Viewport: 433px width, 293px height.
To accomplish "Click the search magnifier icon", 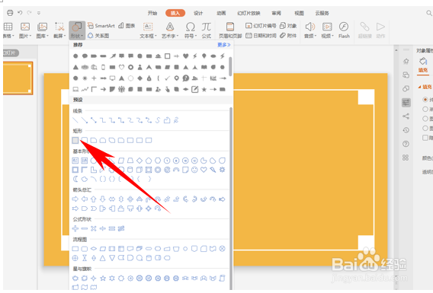I will click(429, 13).
